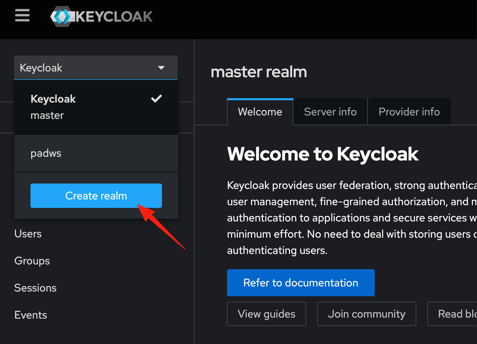Switch to the padws realm
The image size is (477, 344).
[x=96, y=153]
